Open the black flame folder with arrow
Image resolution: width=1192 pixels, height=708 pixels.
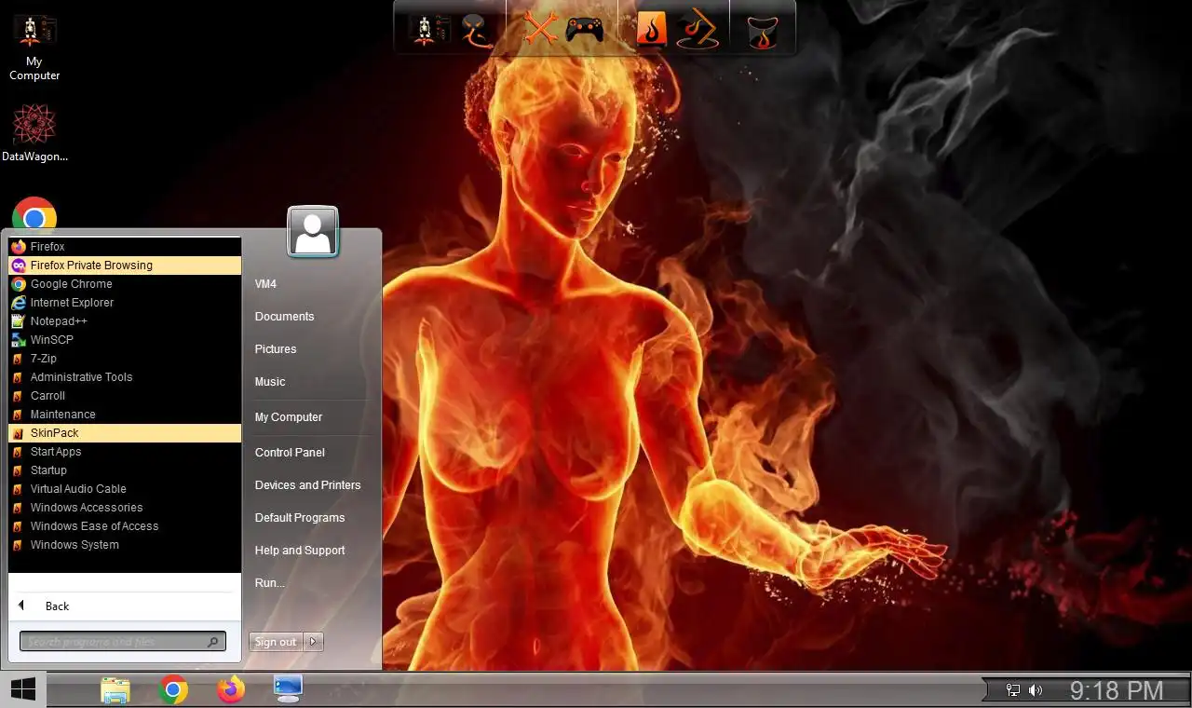697,28
